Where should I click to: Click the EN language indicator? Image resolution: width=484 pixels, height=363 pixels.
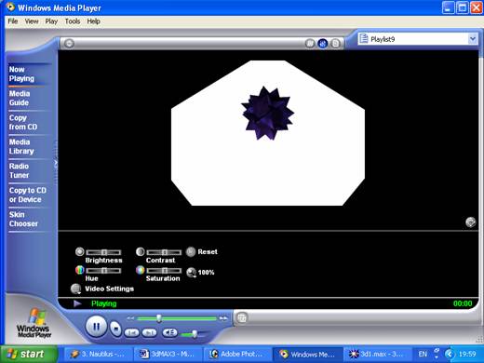tap(423, 354)
